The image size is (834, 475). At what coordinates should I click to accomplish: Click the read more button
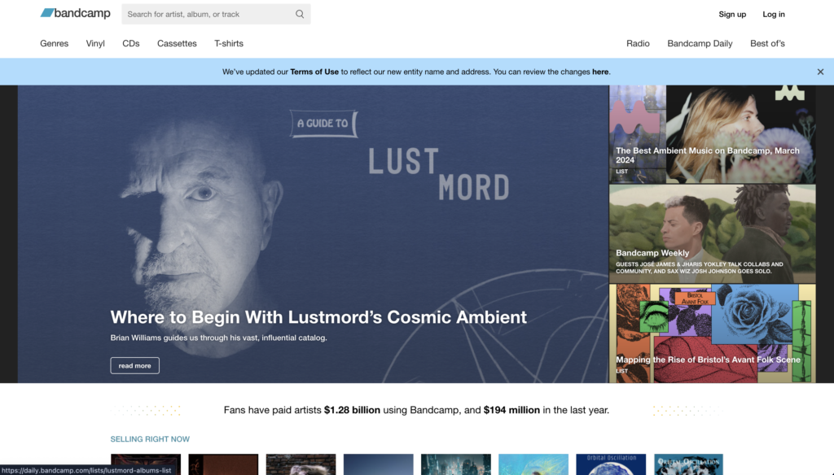134,365
